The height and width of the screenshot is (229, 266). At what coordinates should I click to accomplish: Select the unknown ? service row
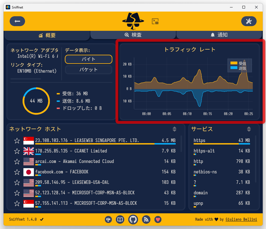(x=222, y=182)
